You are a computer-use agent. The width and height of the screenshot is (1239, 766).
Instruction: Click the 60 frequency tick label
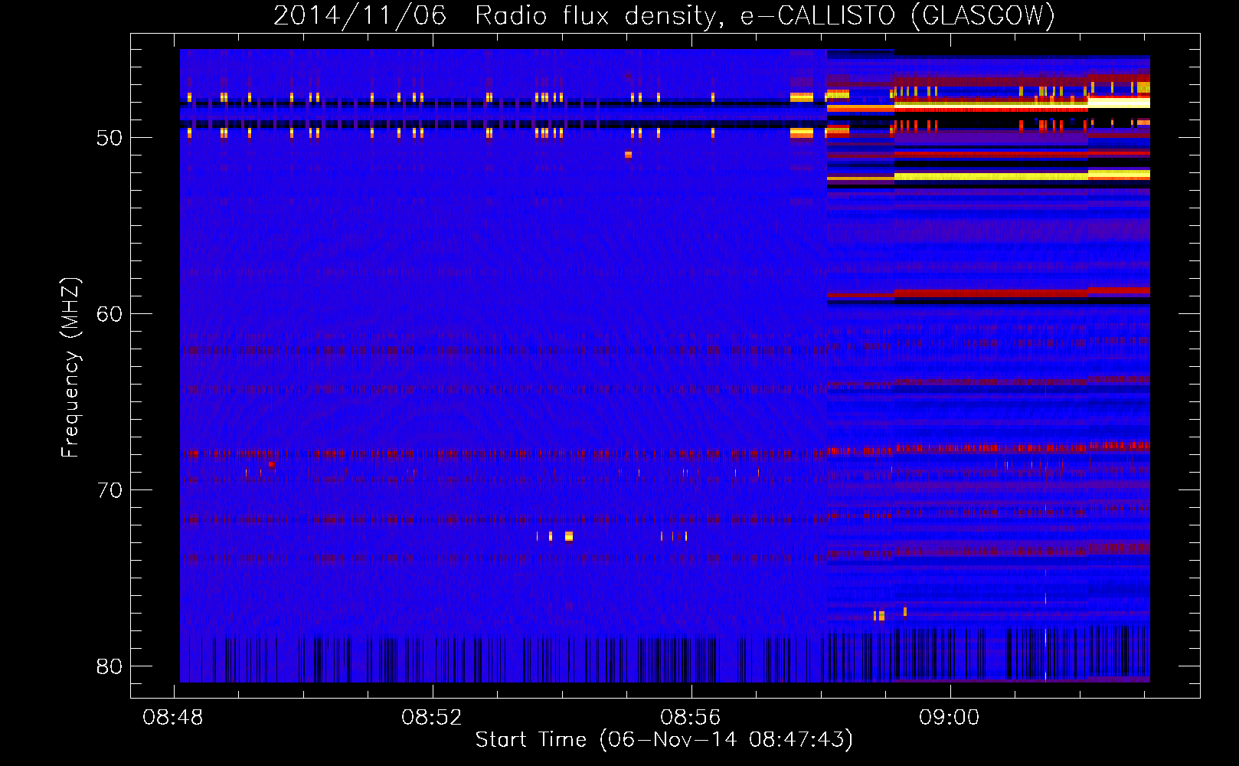coord(110,314)
